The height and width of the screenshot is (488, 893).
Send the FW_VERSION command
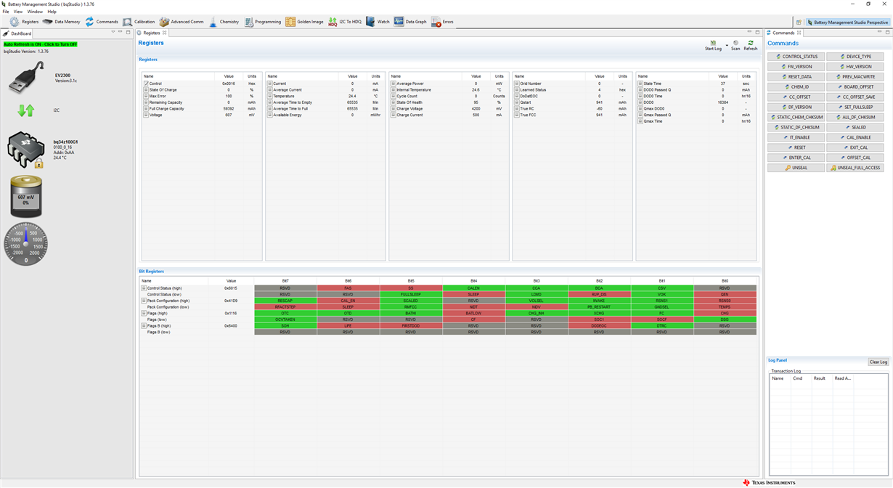point(796,67)
